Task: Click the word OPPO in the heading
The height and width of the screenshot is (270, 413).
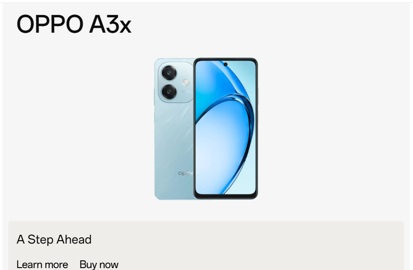Action: click(x=49, y=24)
